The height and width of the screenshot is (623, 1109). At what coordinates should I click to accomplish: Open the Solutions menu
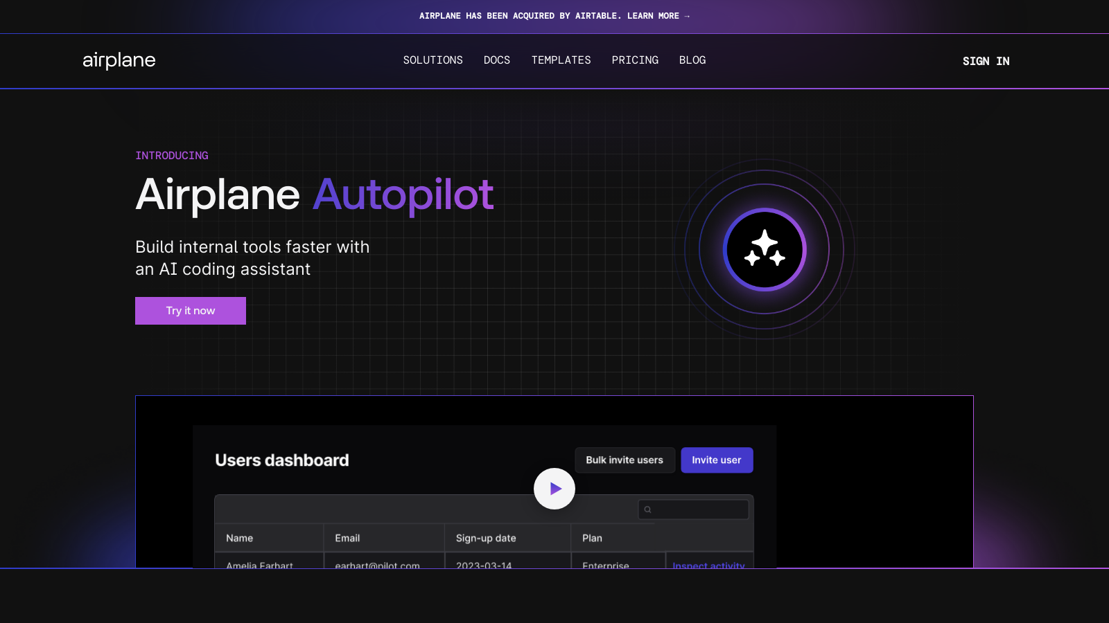433,60
